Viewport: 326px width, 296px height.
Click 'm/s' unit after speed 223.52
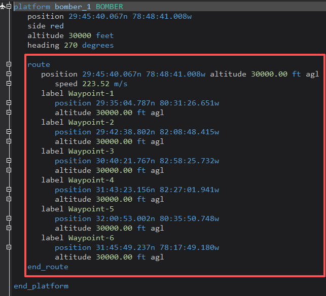[121, 84]
